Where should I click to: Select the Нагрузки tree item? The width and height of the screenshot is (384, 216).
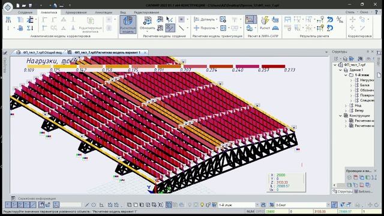pos(367,80)
